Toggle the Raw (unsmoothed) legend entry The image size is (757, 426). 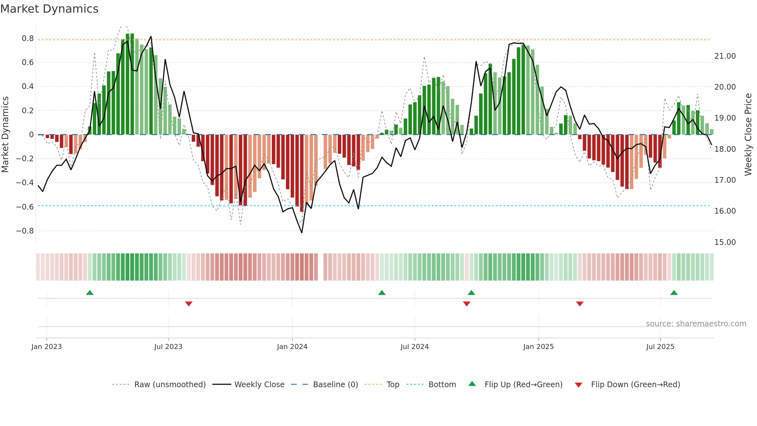(159, 384)
